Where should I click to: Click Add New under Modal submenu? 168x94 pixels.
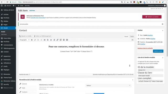click(4, 34)
